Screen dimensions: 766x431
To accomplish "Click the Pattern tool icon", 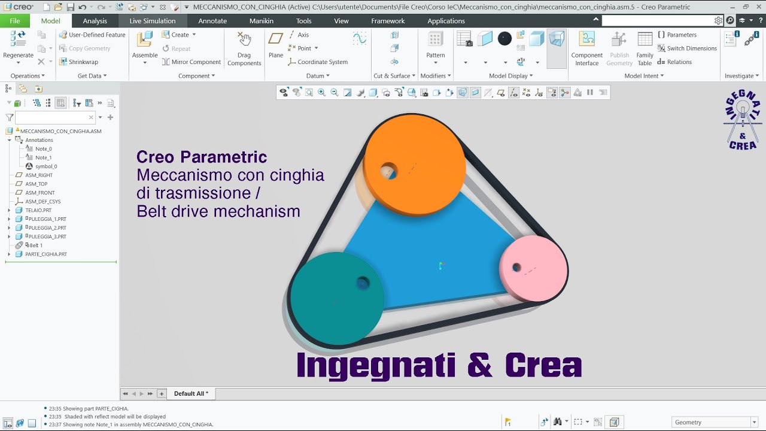I will [x=435, y=40].
